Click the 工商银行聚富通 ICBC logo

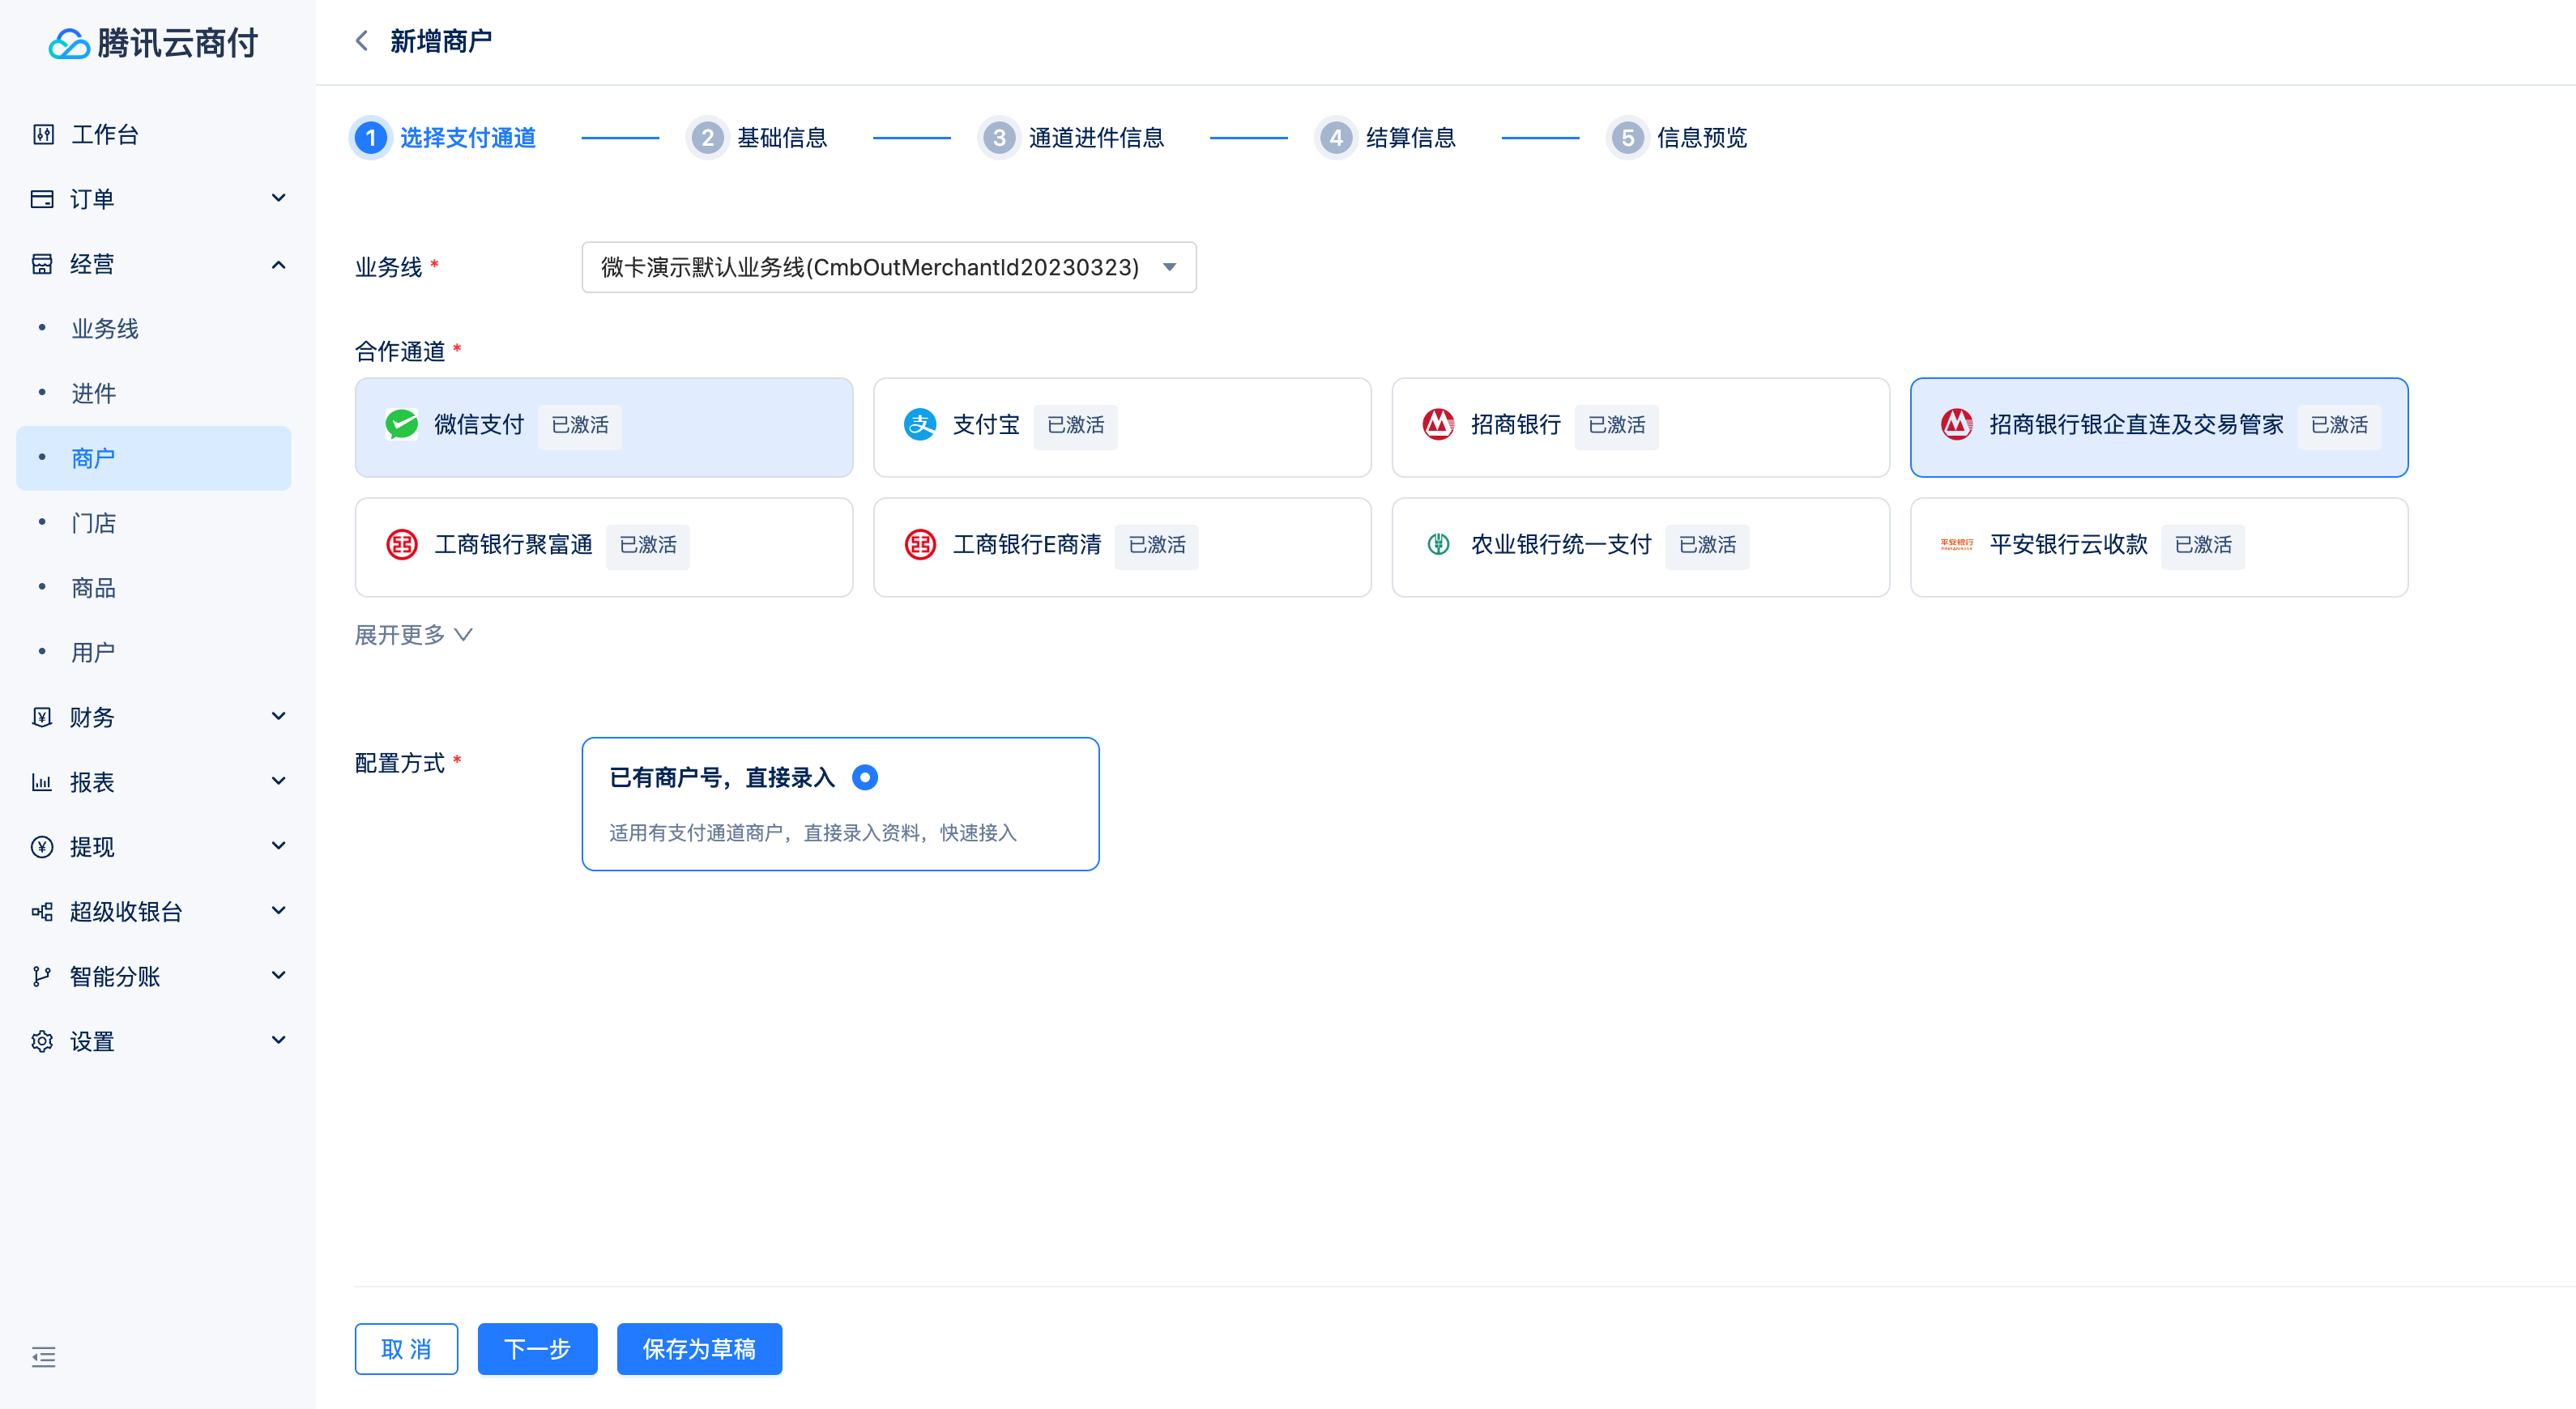(x=402, y=545)
